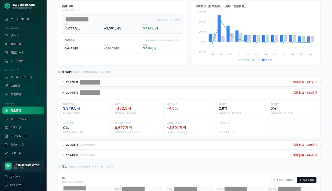Click upload icon in 売上一括登録 button
Viewport: 332px width, 191px height.
coord(274,180)
